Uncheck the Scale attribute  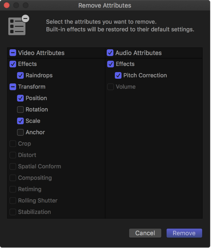tap(20, 121)
